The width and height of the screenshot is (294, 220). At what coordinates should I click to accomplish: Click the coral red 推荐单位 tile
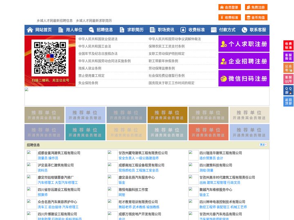point(208,132)
